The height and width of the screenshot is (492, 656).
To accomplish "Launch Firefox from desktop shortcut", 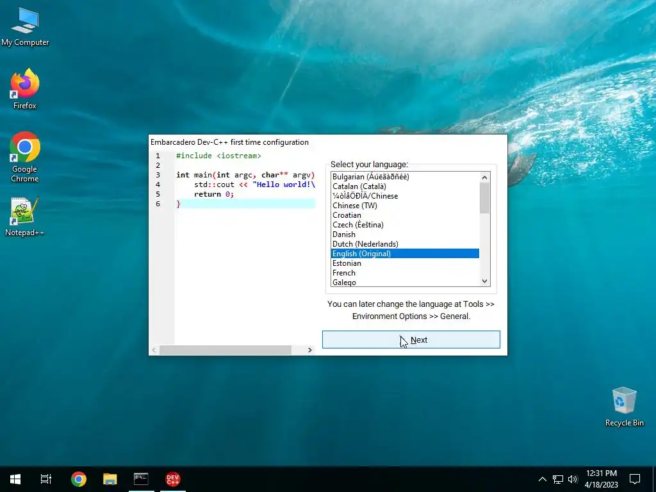I will 25,89.
